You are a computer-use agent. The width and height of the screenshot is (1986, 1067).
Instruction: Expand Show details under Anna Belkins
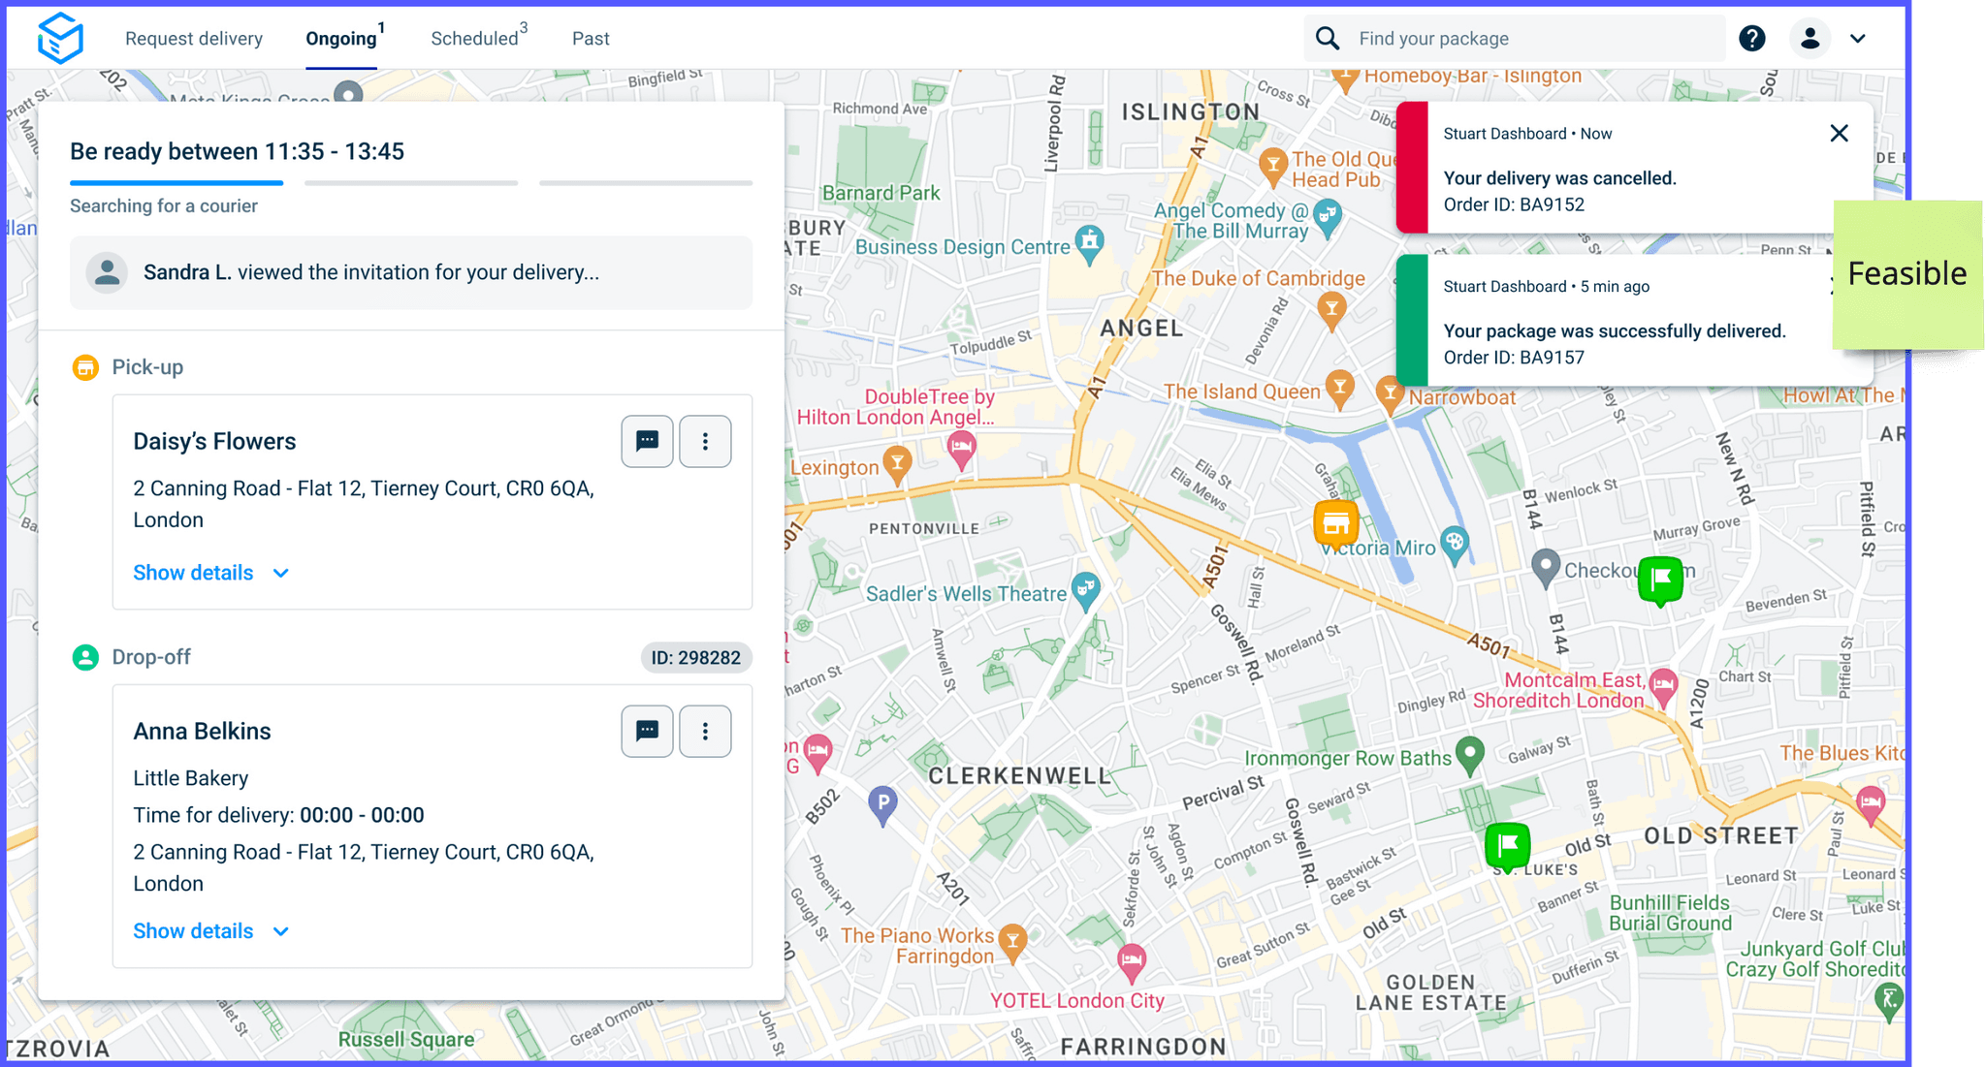[x=211, y=931]
